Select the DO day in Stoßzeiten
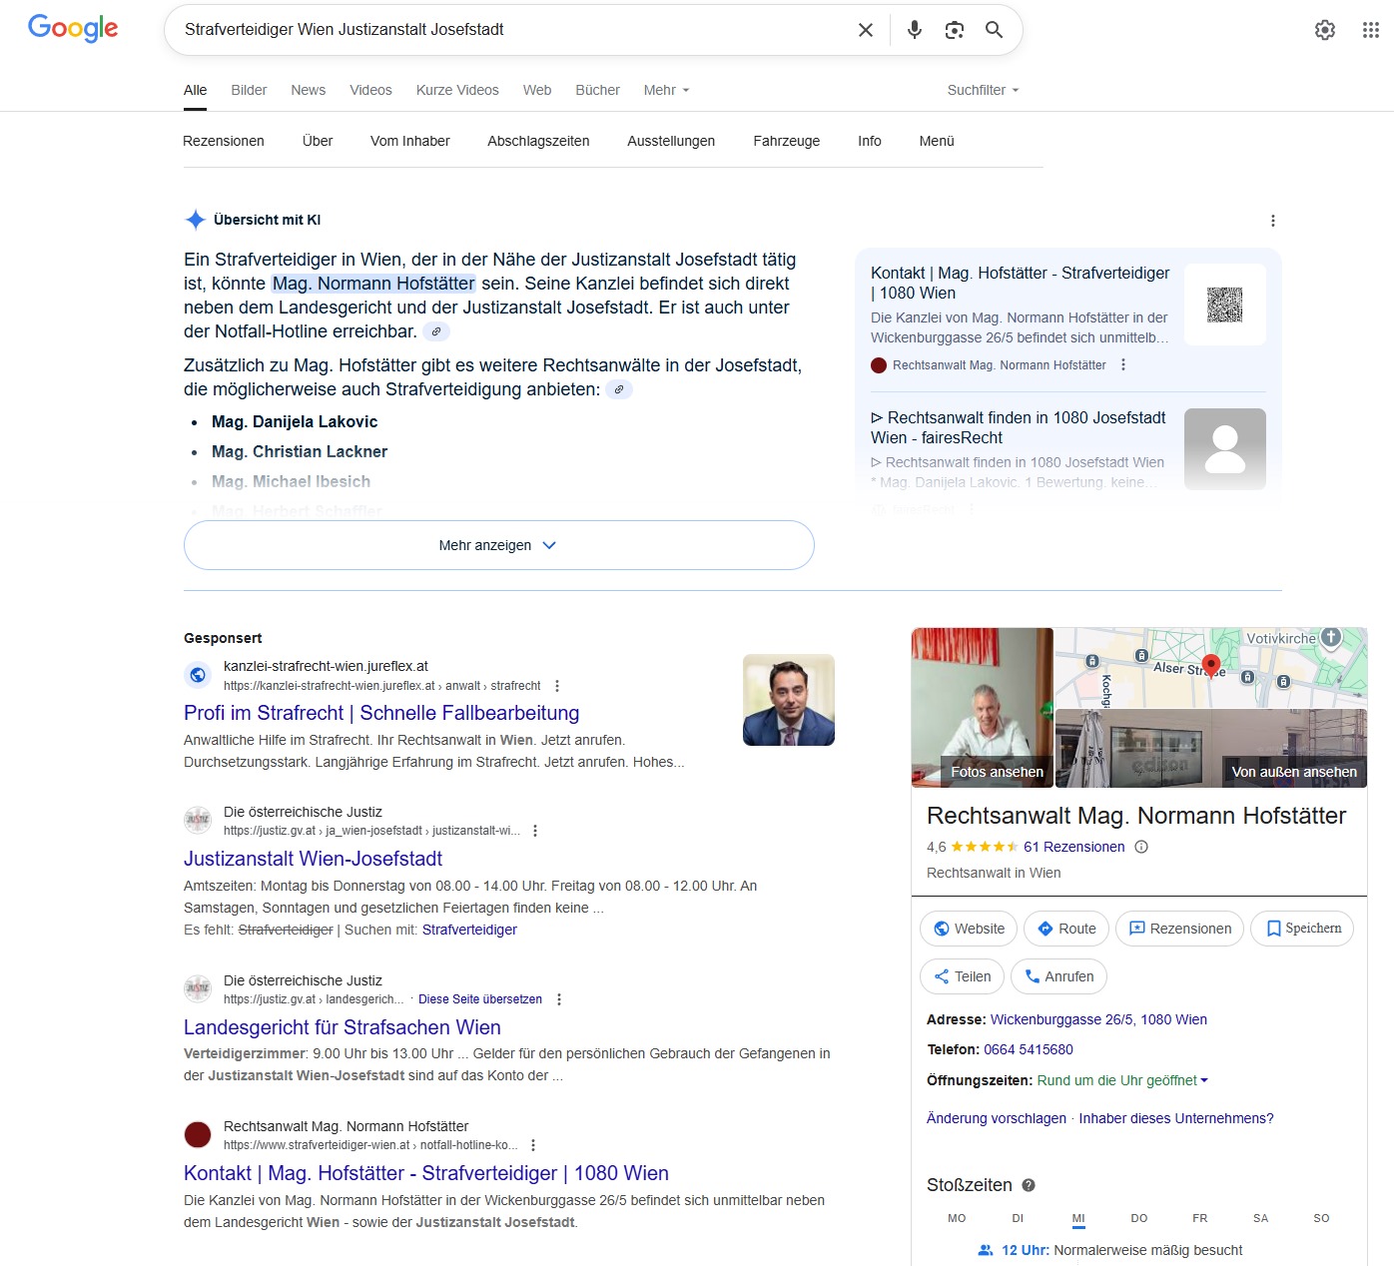The width and height of the screenshot is (1394, 1266). [x=1139, y=1218]
